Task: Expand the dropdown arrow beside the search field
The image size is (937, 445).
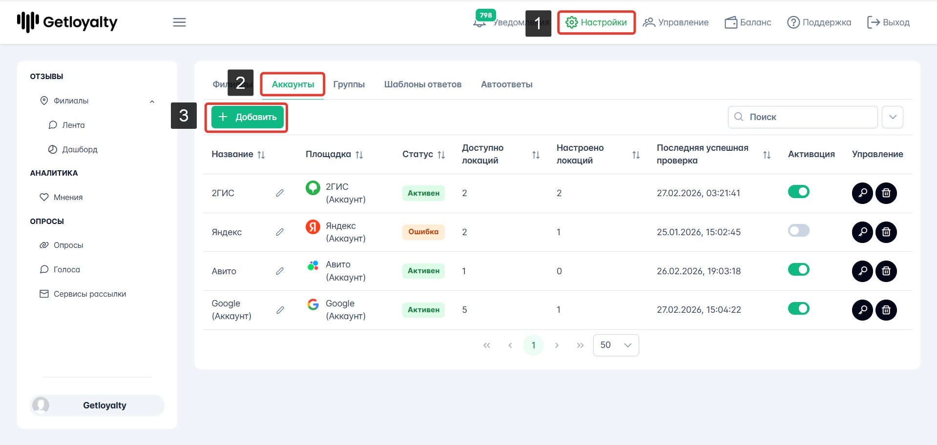Action: tap(893, 117)
